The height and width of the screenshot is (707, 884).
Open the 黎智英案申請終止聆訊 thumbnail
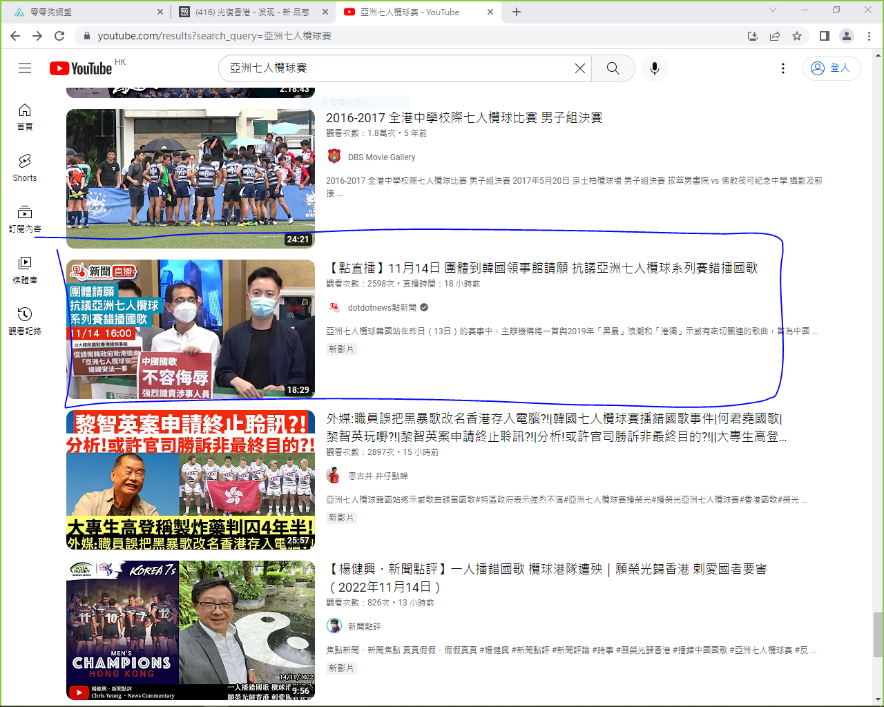(191, 480)
